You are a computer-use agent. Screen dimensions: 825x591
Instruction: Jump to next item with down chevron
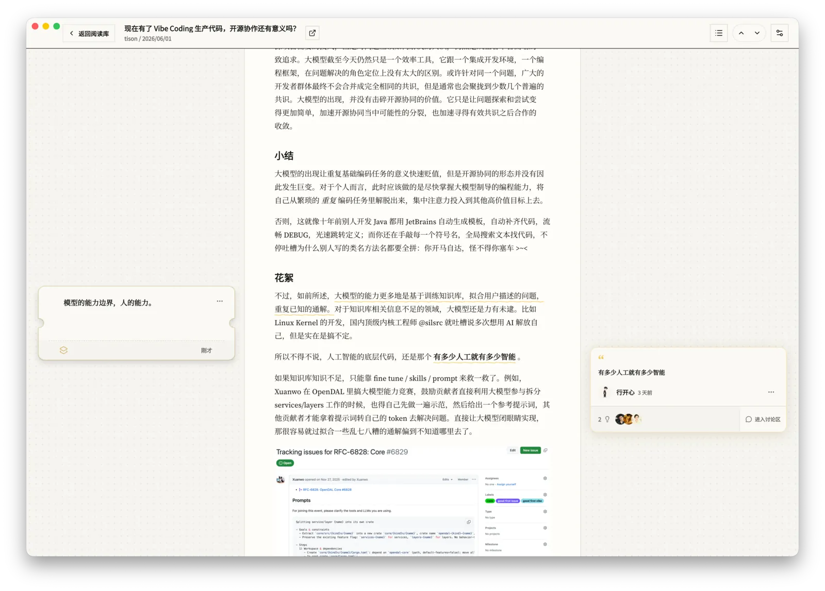(757, 33)
